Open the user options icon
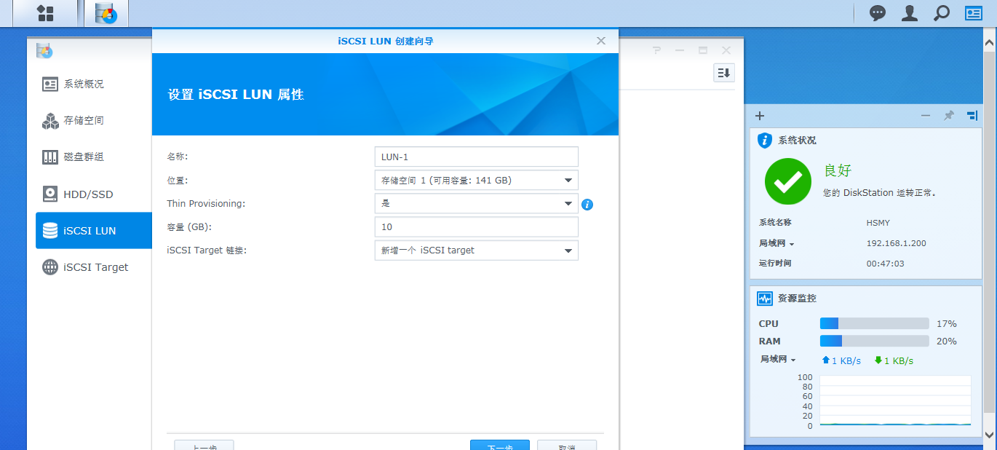Image resolution: width=997 pixels, height=450 pixels. pos(910,13)
